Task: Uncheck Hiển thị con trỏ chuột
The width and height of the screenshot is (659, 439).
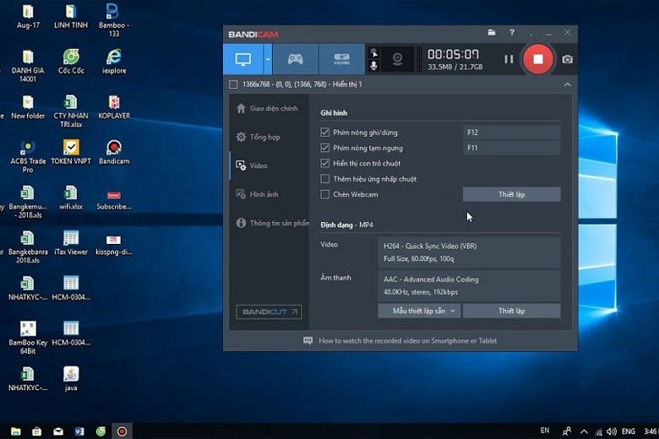Action: click(325, 164)
